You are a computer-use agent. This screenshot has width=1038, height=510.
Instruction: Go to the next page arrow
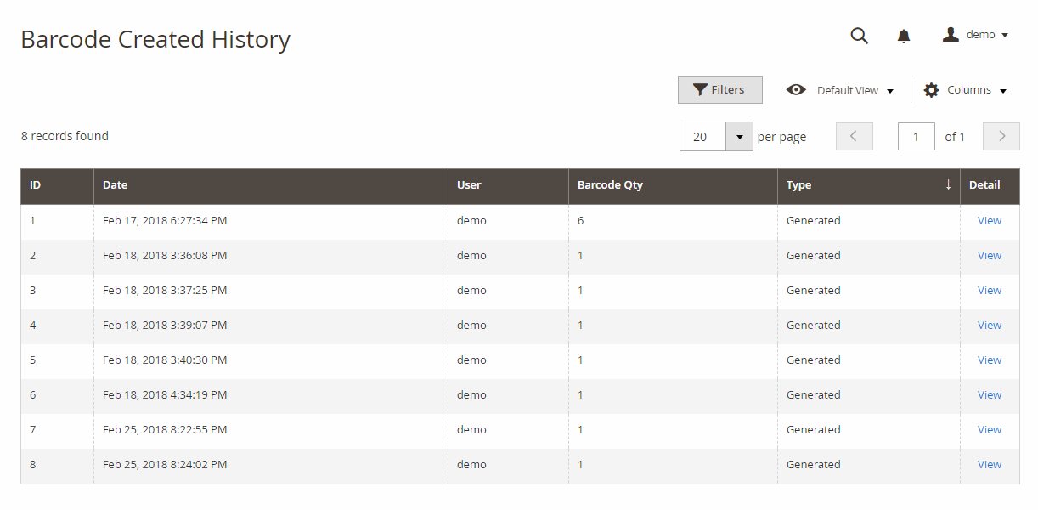pyautogui.click(x=1001, y=136)
